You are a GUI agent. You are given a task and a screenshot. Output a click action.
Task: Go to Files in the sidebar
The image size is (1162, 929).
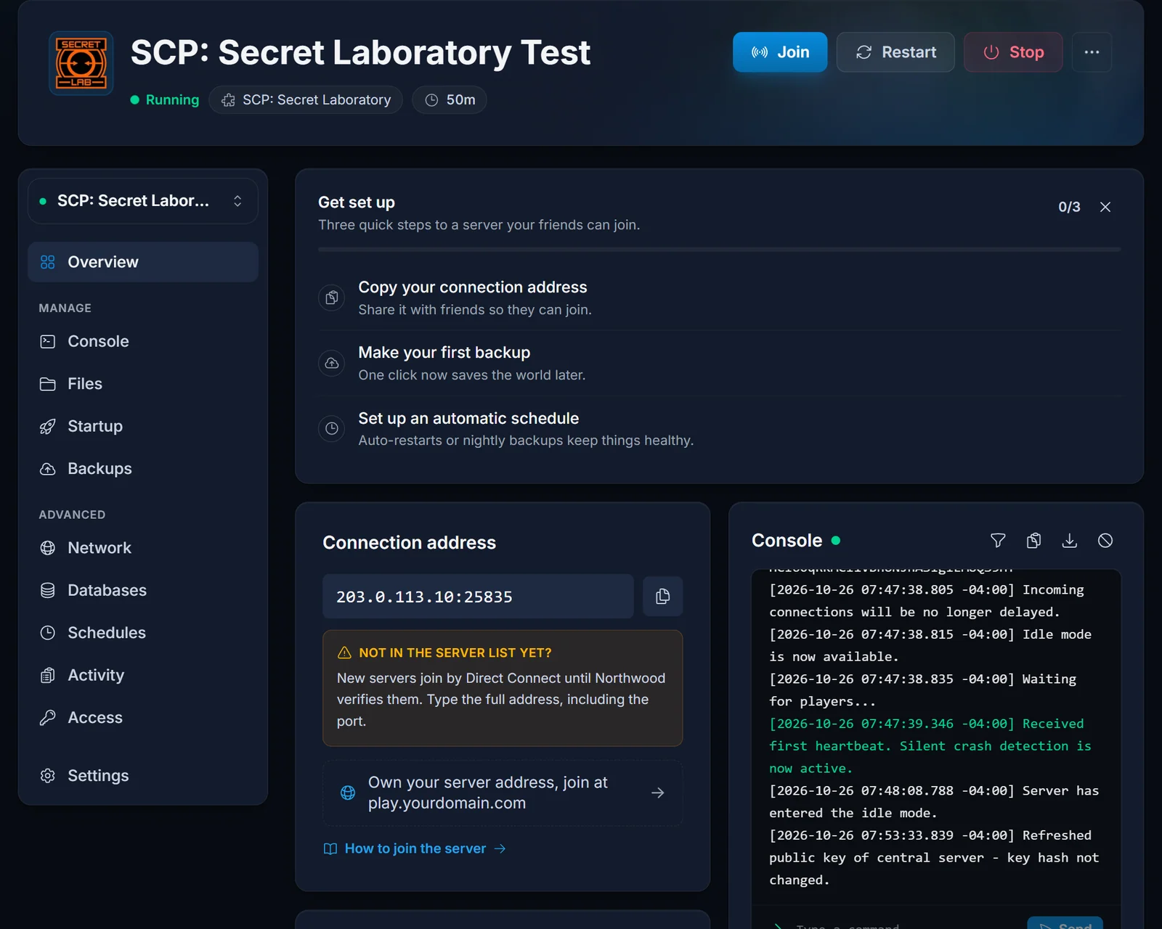(x=143, y=384)
